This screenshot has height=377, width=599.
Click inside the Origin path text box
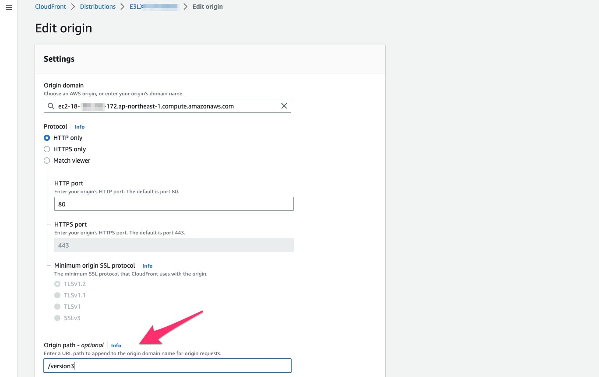pos(167,366)
